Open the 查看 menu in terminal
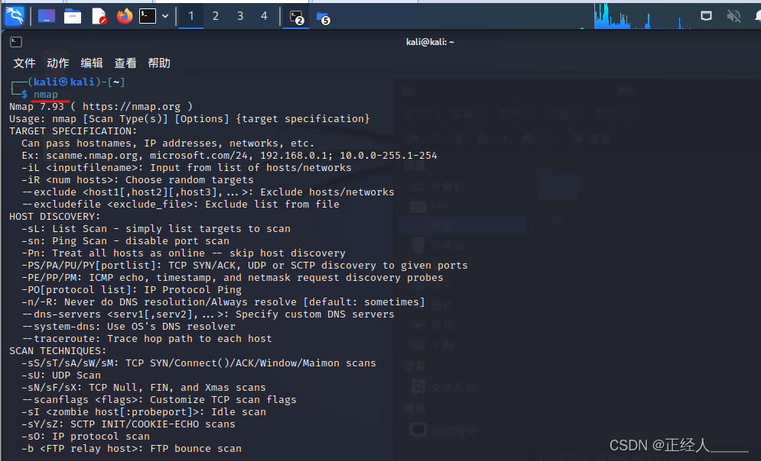 (125, 63)
